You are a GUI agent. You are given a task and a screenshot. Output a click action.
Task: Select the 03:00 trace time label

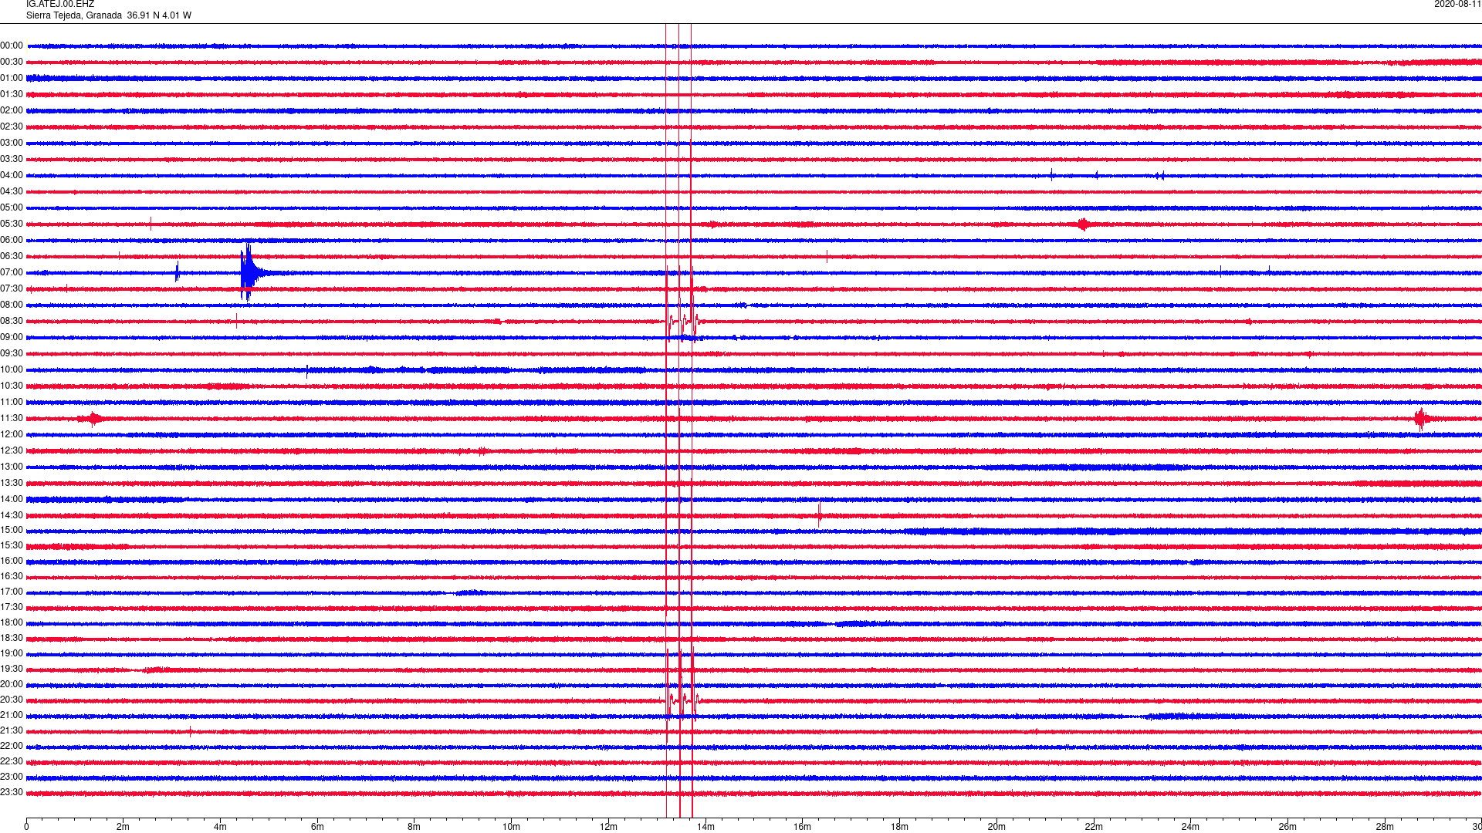tap(12, 143)
